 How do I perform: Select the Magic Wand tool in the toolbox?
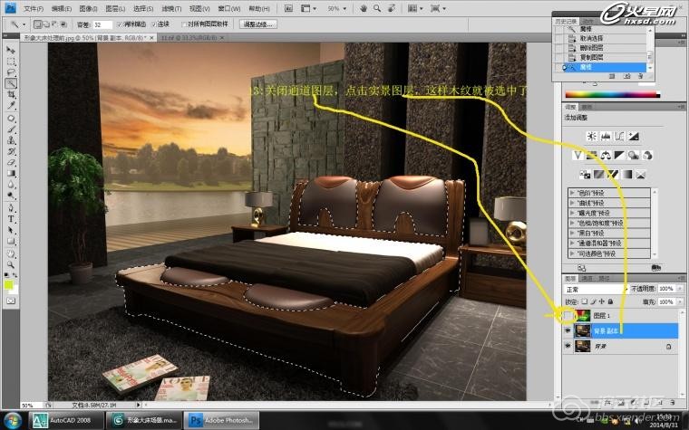tap(11, 83)
